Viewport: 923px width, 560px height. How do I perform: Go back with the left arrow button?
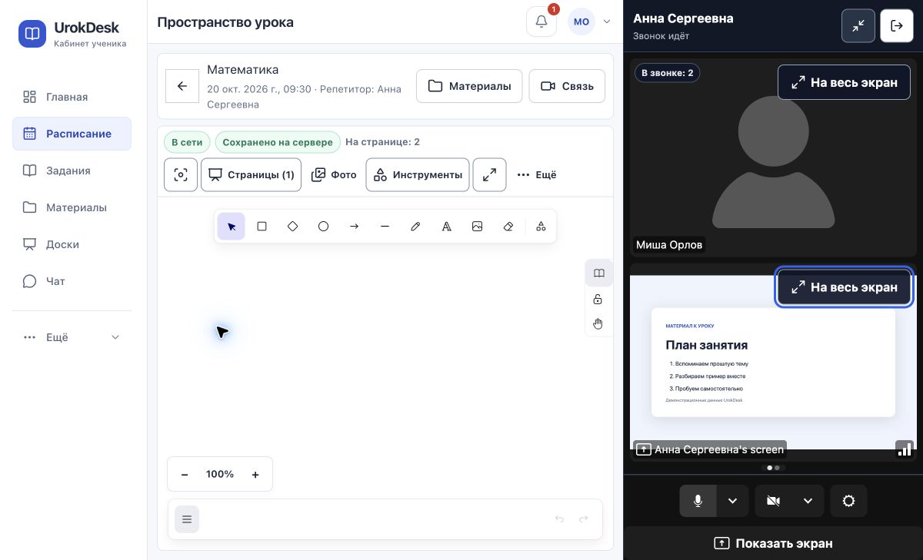point(182,86)
